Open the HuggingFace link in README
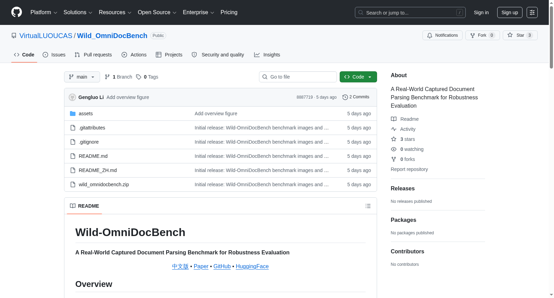 252,266
